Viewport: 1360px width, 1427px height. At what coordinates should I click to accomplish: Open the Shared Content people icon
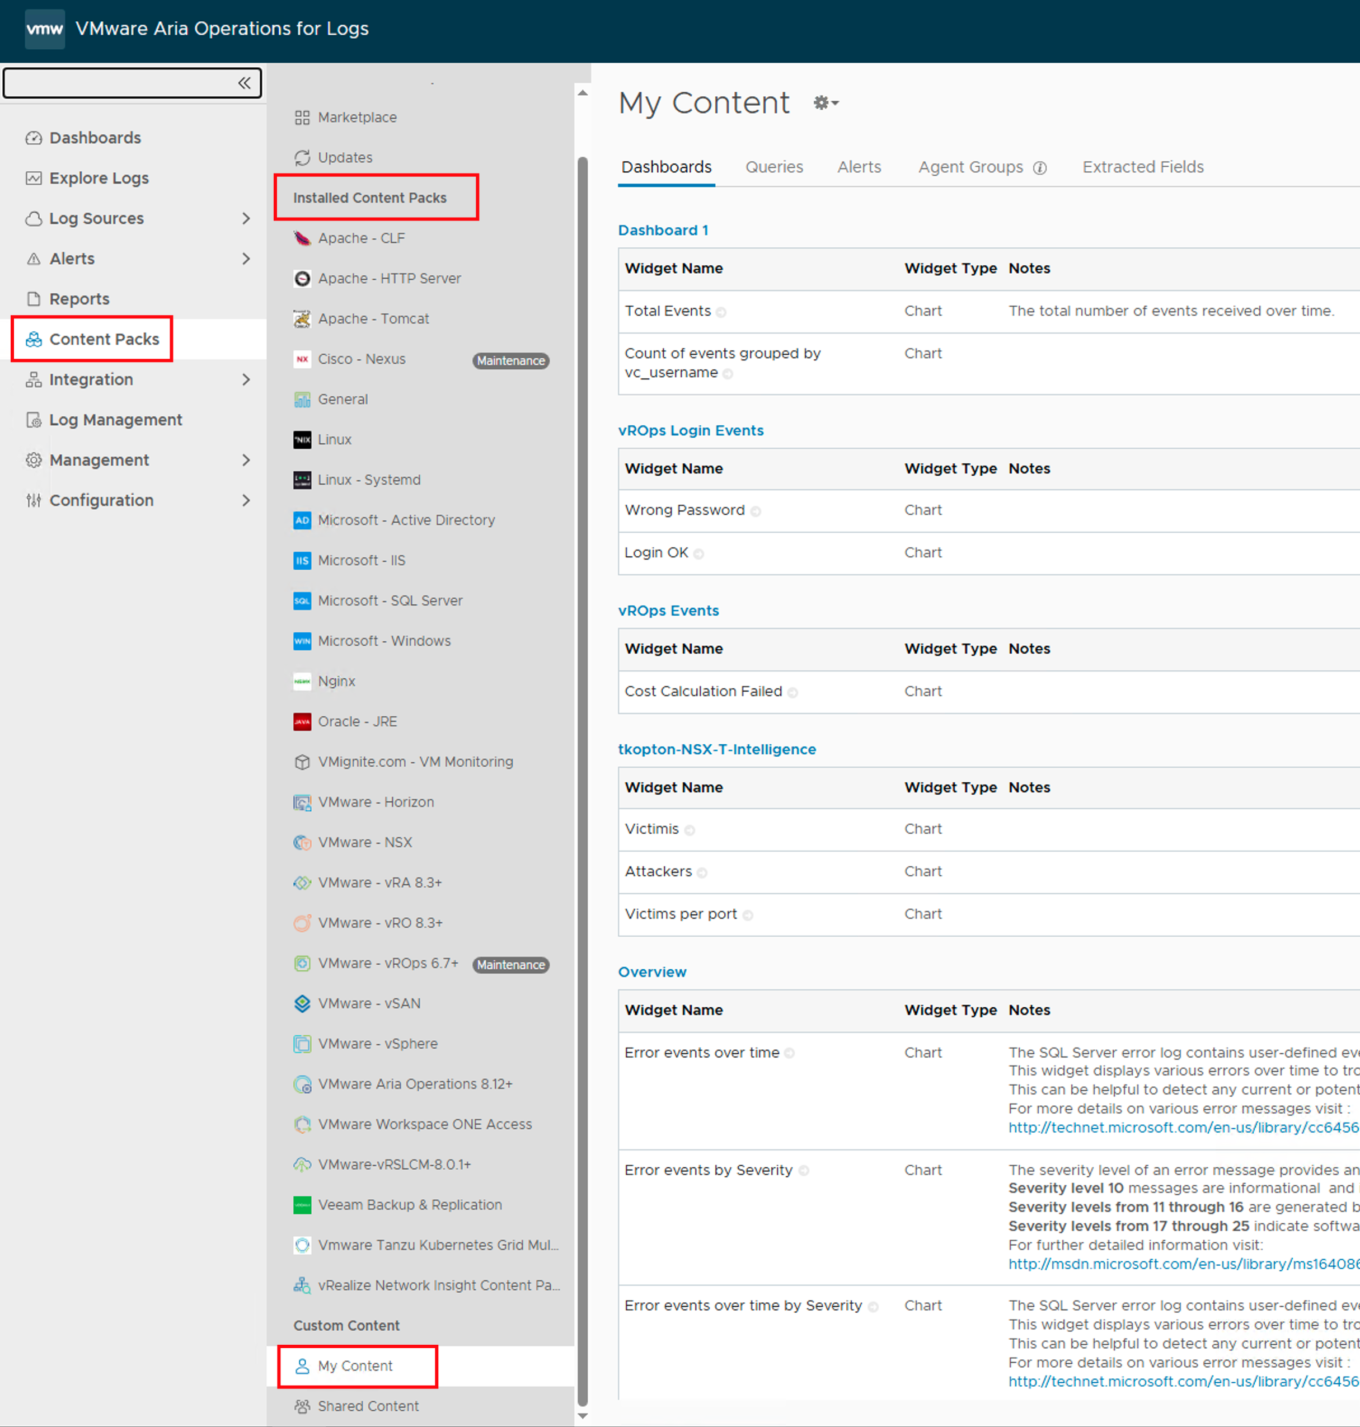(302, 1406)
